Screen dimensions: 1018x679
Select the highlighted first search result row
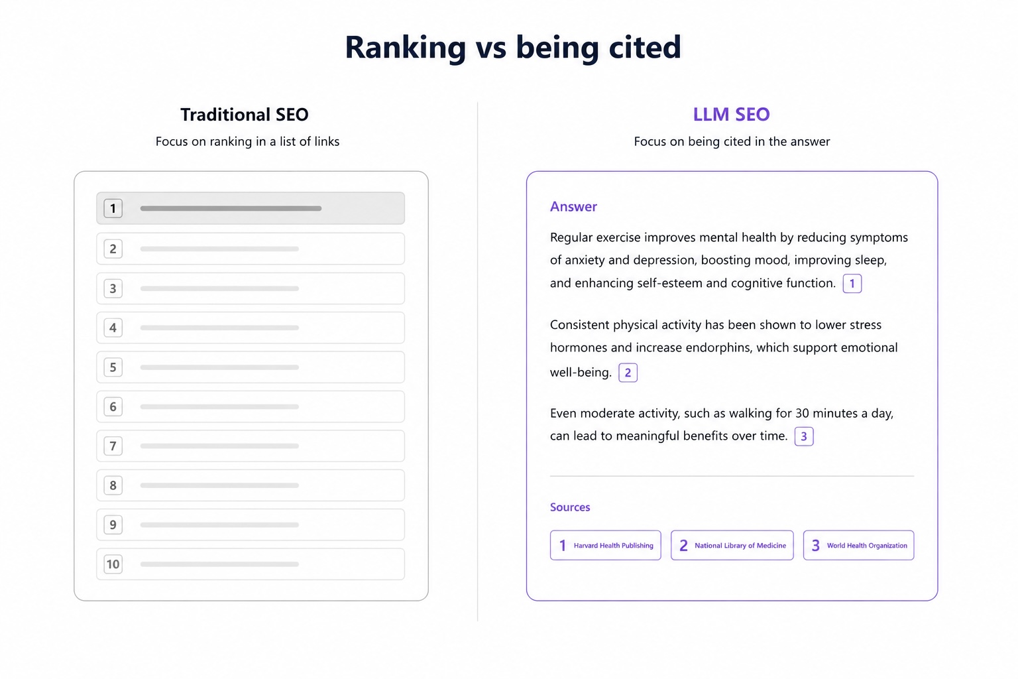click(x=251, y=208)
